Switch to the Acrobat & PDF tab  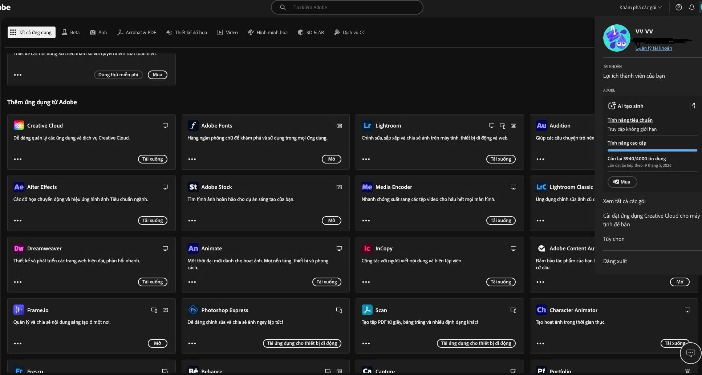click(x=137, y=32)
